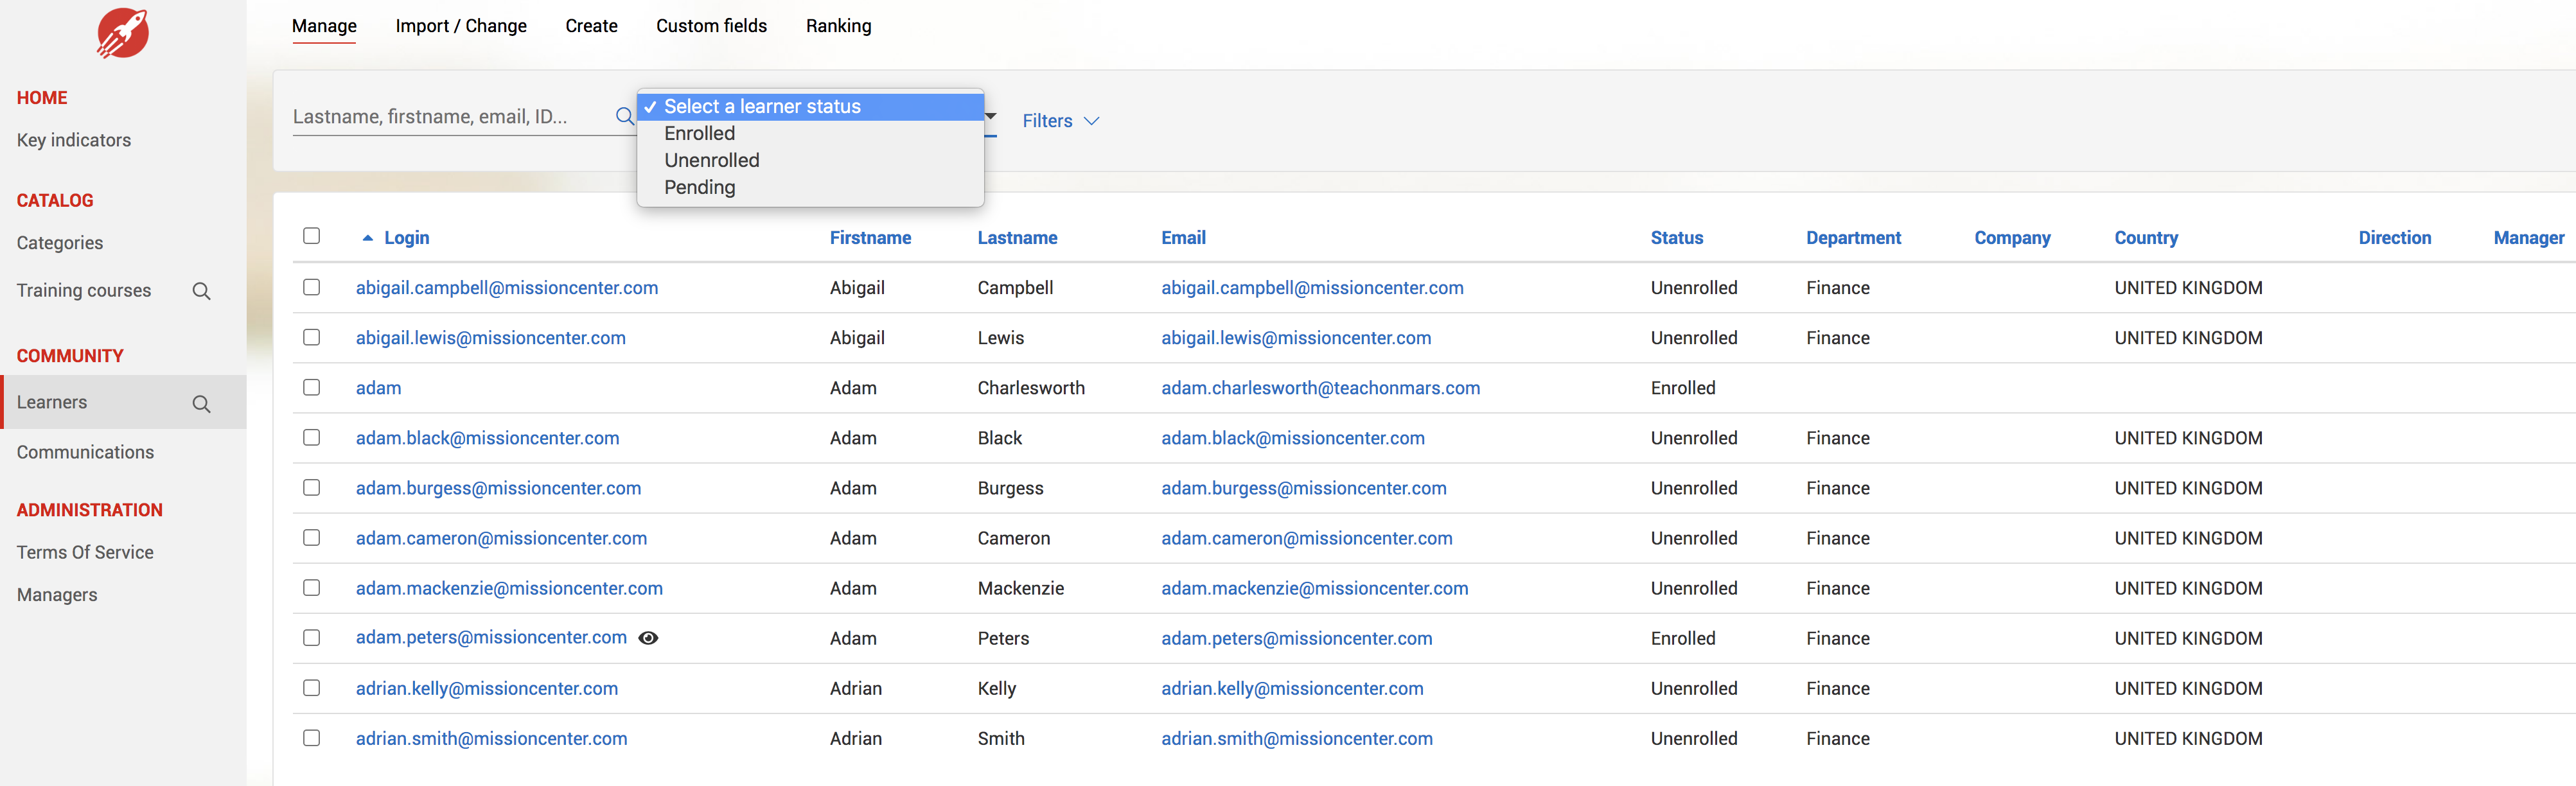Sort by the Direction column header
The width and height of the screenshot is (2576, 786).
click(x=2394, y=238)
